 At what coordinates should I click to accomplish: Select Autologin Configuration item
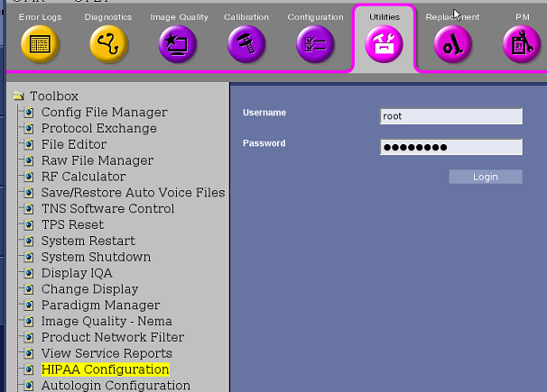116,386
